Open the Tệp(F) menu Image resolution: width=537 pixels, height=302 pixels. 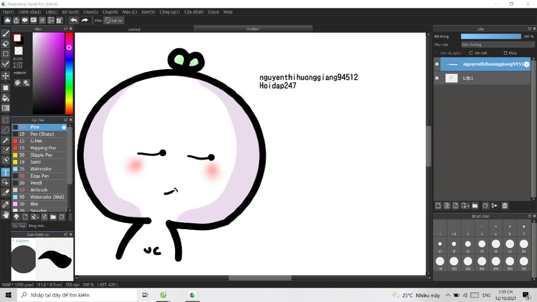tap(8, 12)
